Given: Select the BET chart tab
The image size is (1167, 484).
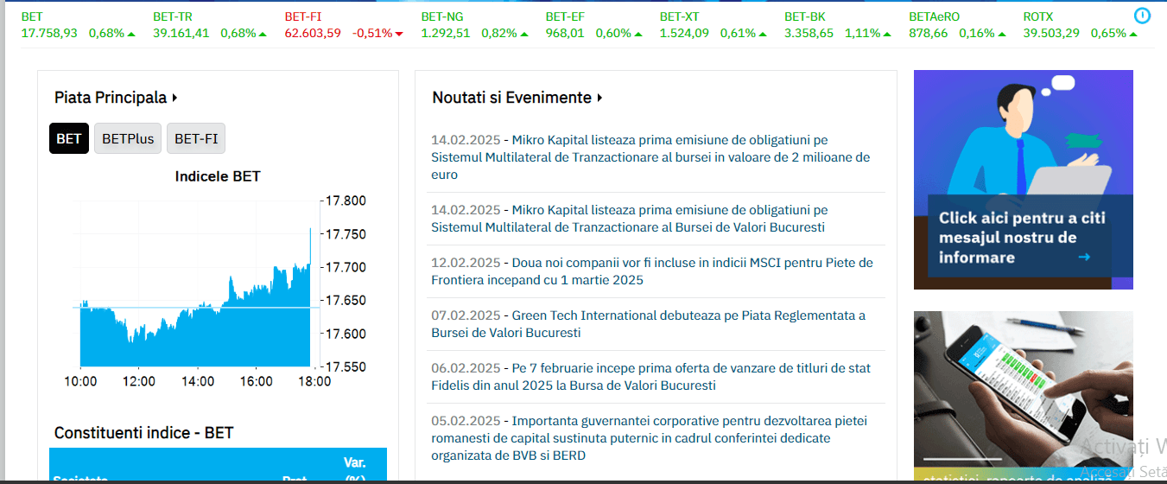Looking at the screenshot, I should coord(69,138).
